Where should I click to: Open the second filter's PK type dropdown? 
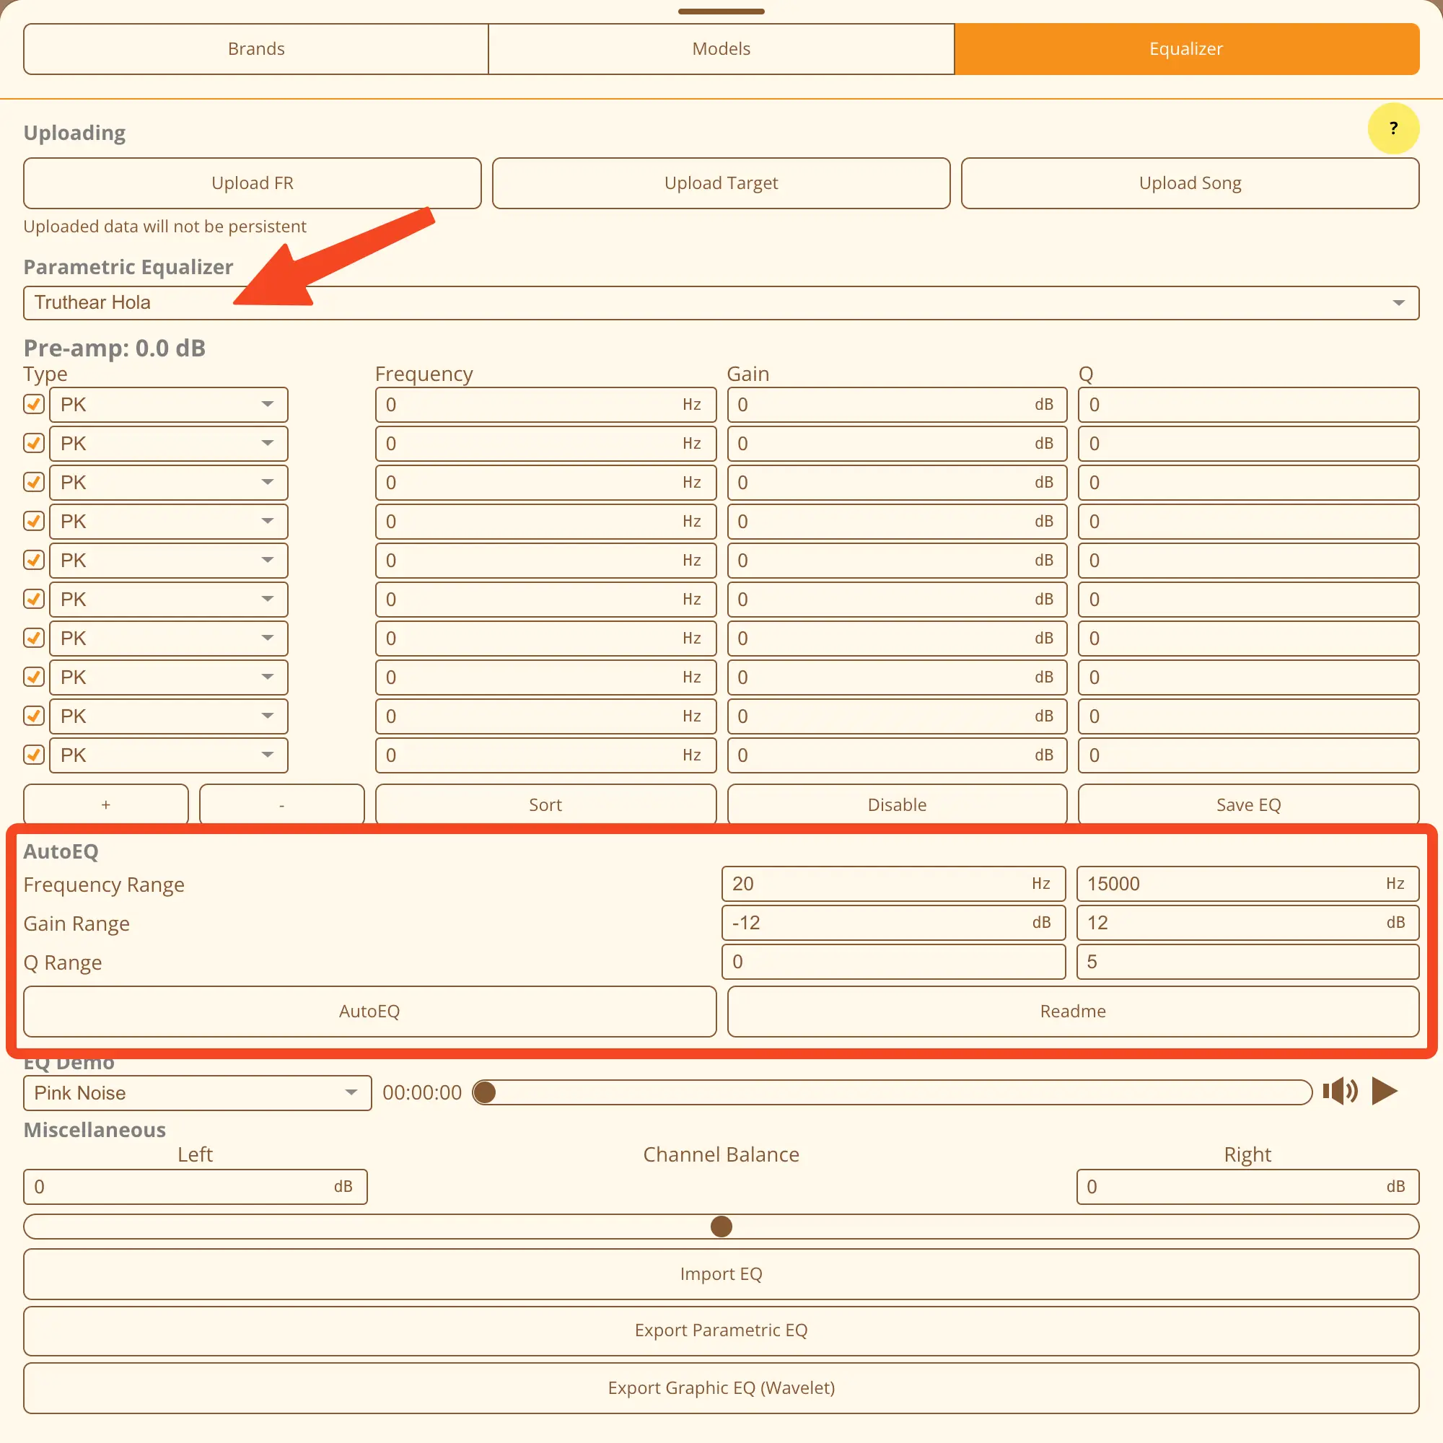click(x=169, y=444)
